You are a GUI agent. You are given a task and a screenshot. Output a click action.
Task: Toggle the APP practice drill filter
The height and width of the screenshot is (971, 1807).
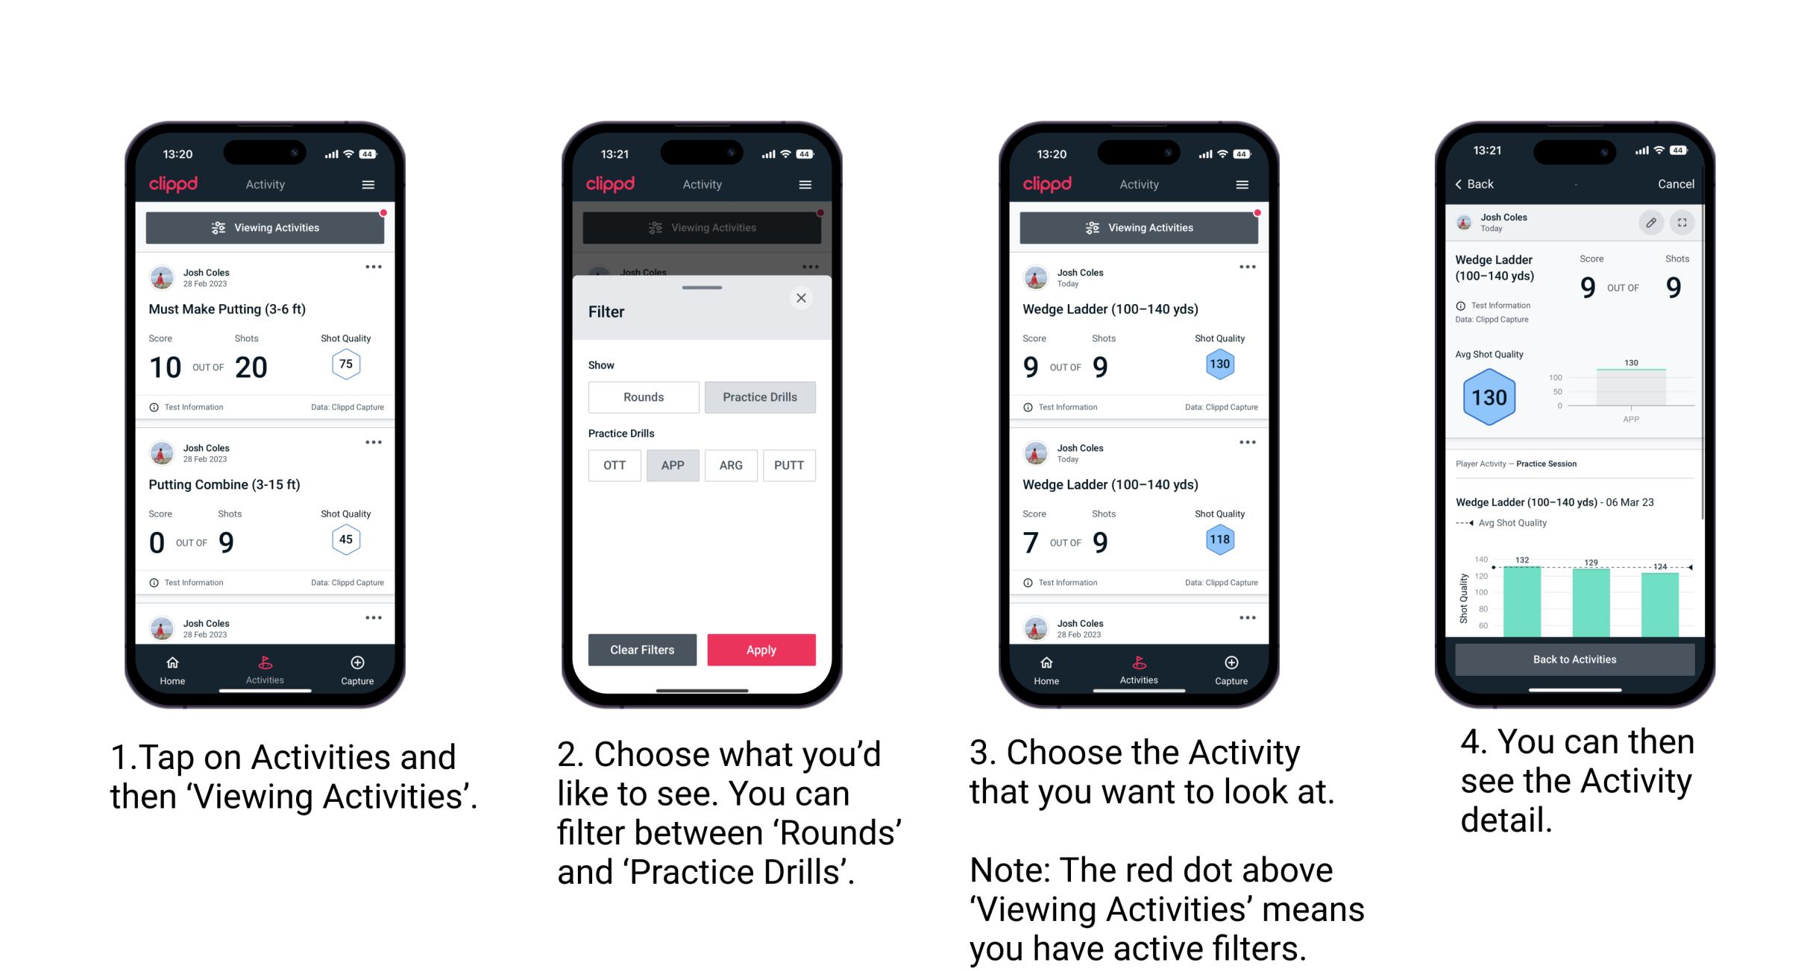tap(671, 465)
